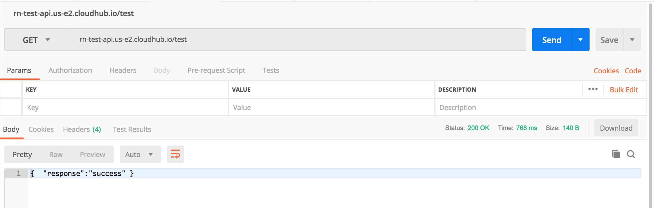Select the Raw view
The width and height of the screenshot is (654, 208).
tap(56, 154)
